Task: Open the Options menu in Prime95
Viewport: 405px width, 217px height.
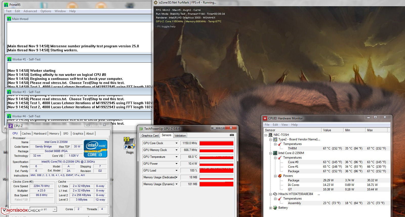Action: coord(46,11)
